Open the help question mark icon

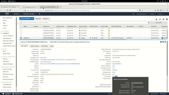pos(167,19)
